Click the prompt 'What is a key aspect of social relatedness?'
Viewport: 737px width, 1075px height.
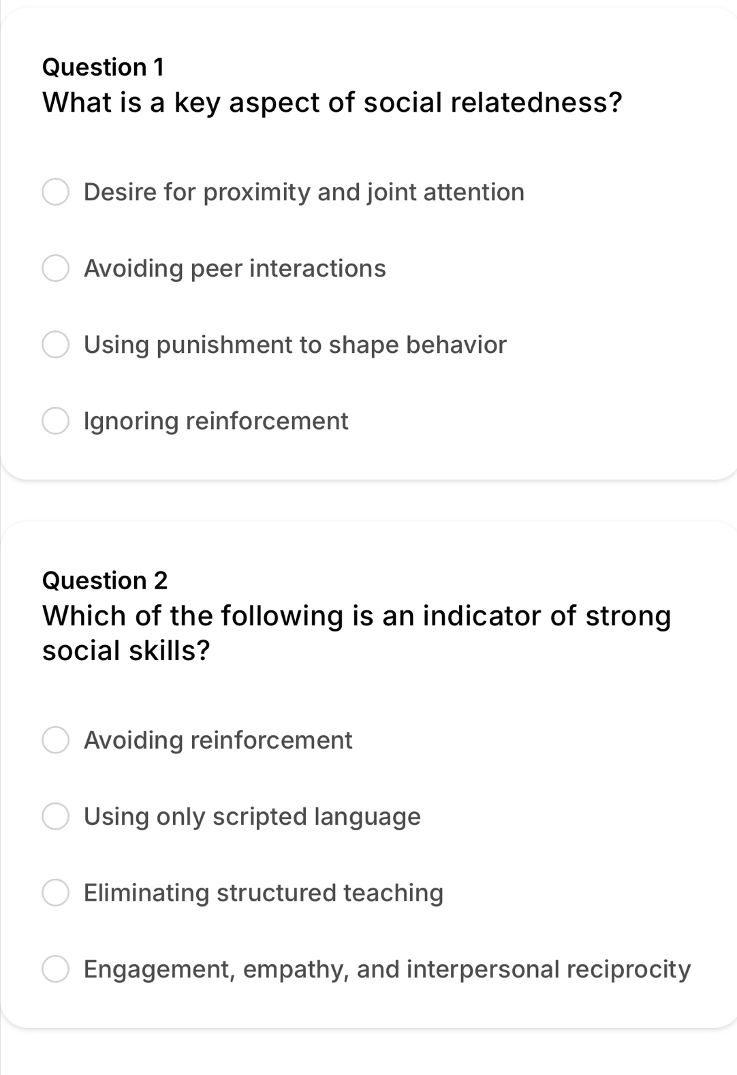click(x=332, y=102)
